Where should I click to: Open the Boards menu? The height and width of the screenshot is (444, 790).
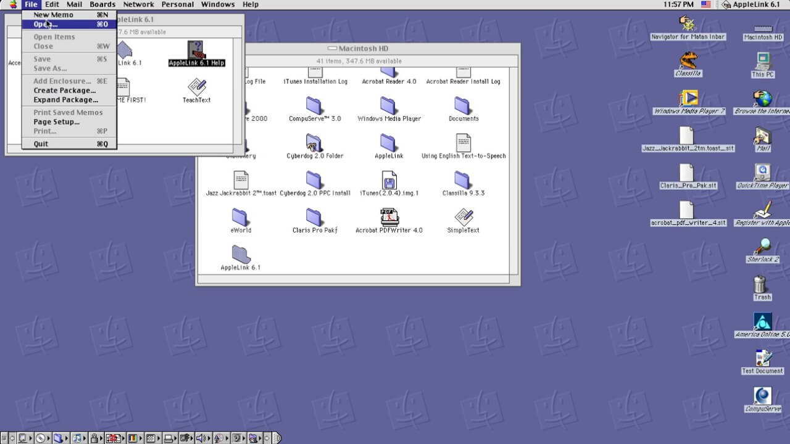pyautogui.click(x=102, y=4)
